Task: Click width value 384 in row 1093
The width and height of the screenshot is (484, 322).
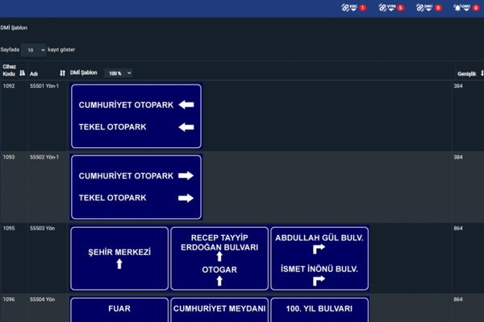Action: (x=458, y=157)
